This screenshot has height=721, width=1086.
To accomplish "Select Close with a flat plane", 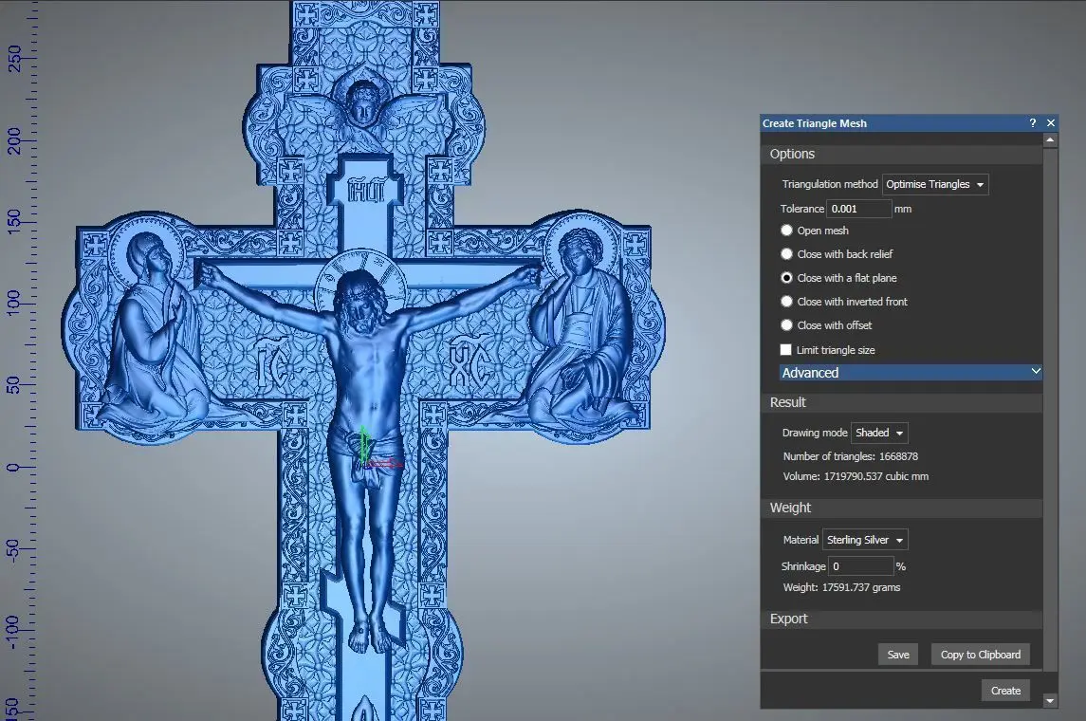I will 786,278.
